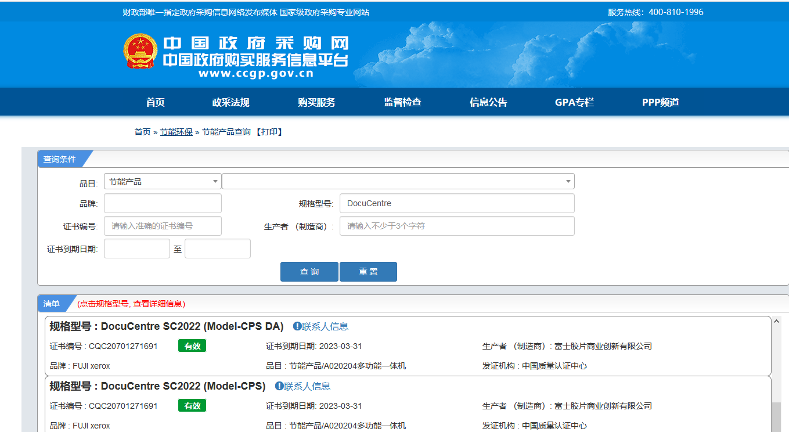Open details of DocuCentre SC2022 (Model-CPS DA)
Screen dimensions: 789x432
click(192, 326)
